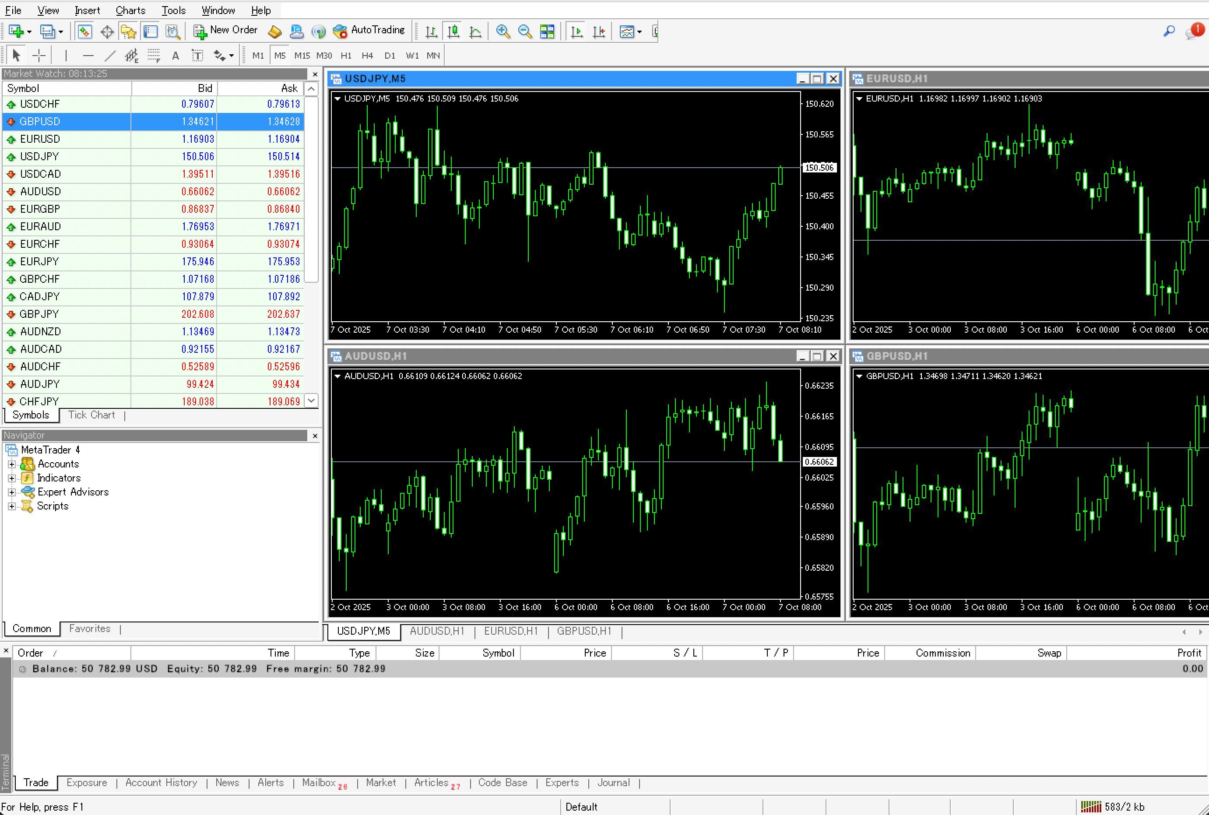Image resolution: width=1209 pixels, height=815 pixels.
Task: Toggle chart Auto Scroll on toolbar
Action: (x=576, y=32)
